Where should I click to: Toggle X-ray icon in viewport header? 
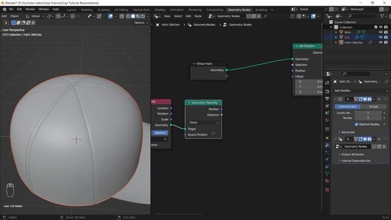pos(122,16)
